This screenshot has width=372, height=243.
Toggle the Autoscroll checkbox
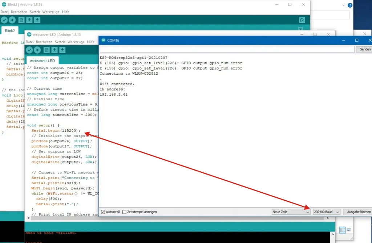point(103,212)
